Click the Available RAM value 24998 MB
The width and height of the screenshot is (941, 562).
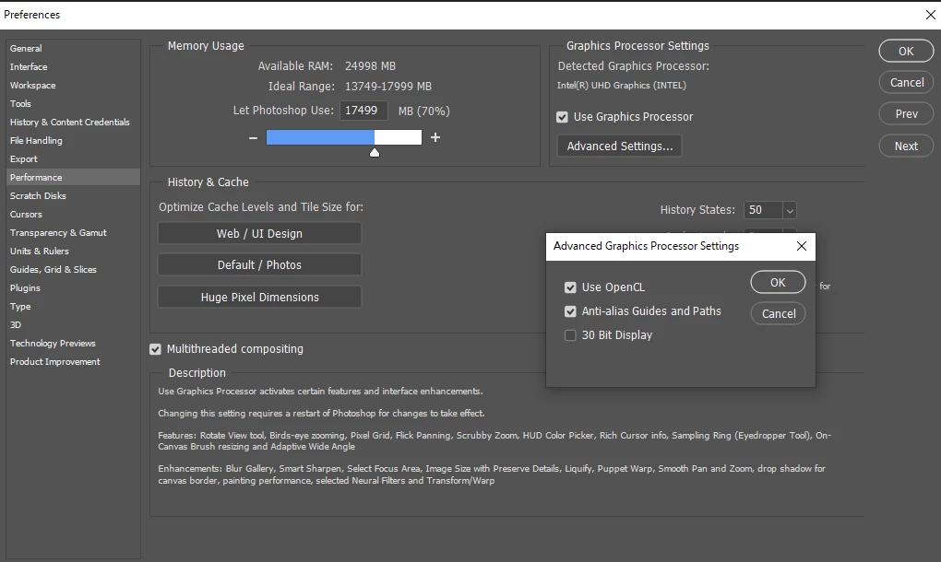tap(370, 66)
